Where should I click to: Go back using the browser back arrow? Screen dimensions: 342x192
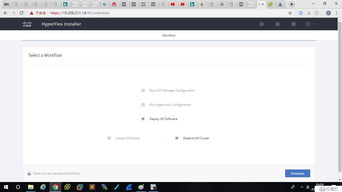(6, 13)
